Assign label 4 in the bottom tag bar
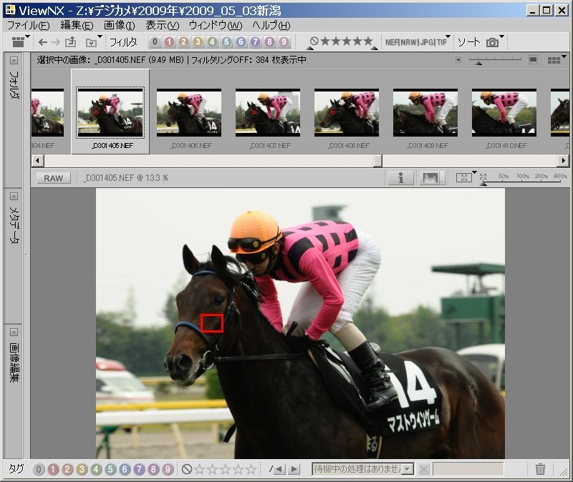Image resolution: width=573 pixels, height=482 pixels. point(96,469)
